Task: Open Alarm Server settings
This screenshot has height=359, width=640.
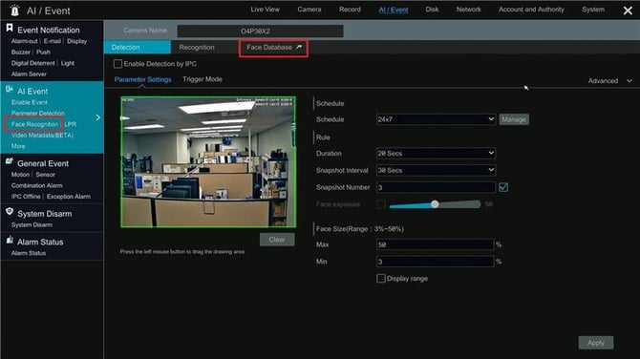Action: pyautogui.click(x=29, y=74)
